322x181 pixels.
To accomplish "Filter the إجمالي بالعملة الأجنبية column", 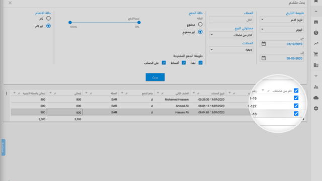I will (x=15, y=93).
